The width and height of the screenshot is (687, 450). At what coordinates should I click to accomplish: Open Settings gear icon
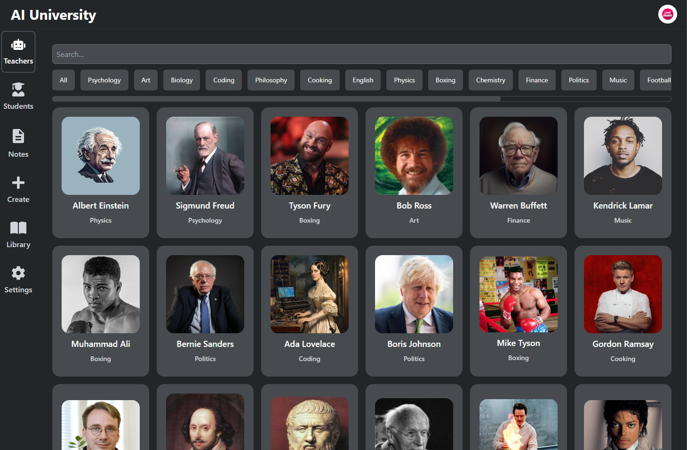pos(18,273)
